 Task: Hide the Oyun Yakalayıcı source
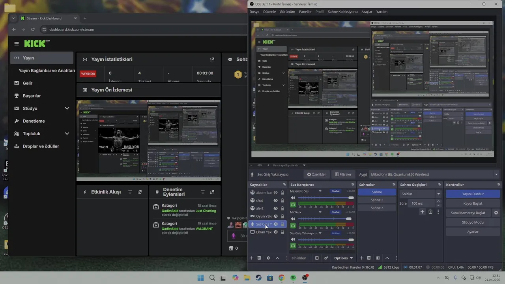tap(276, 216)
